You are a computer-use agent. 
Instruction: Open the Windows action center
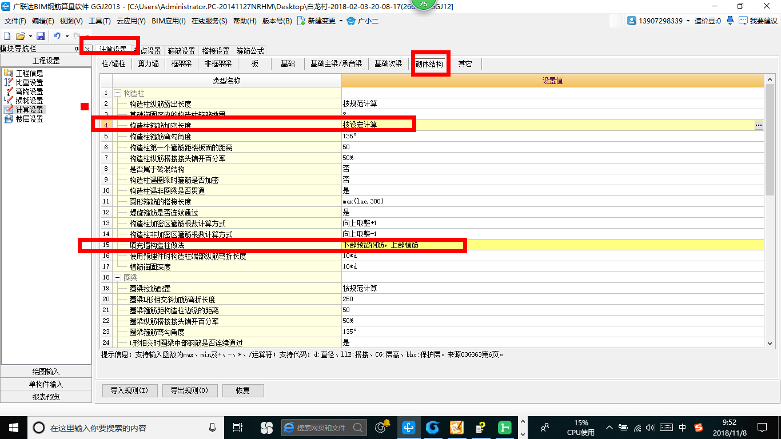(x=762, y=427)
